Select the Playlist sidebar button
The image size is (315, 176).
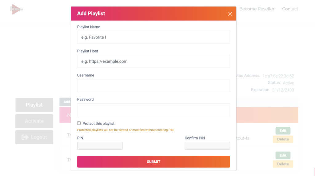coord(34,105)
